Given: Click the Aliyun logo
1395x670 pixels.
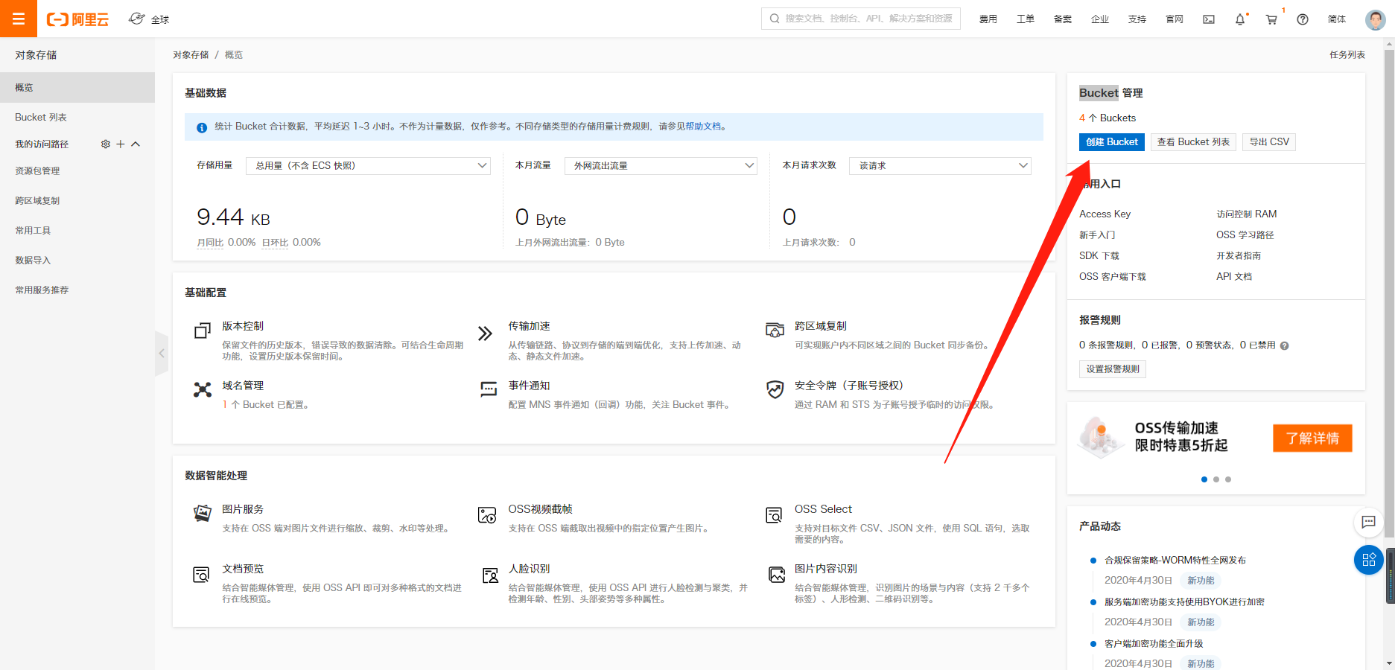Looking at the screenshot, I should pos(77,19).
